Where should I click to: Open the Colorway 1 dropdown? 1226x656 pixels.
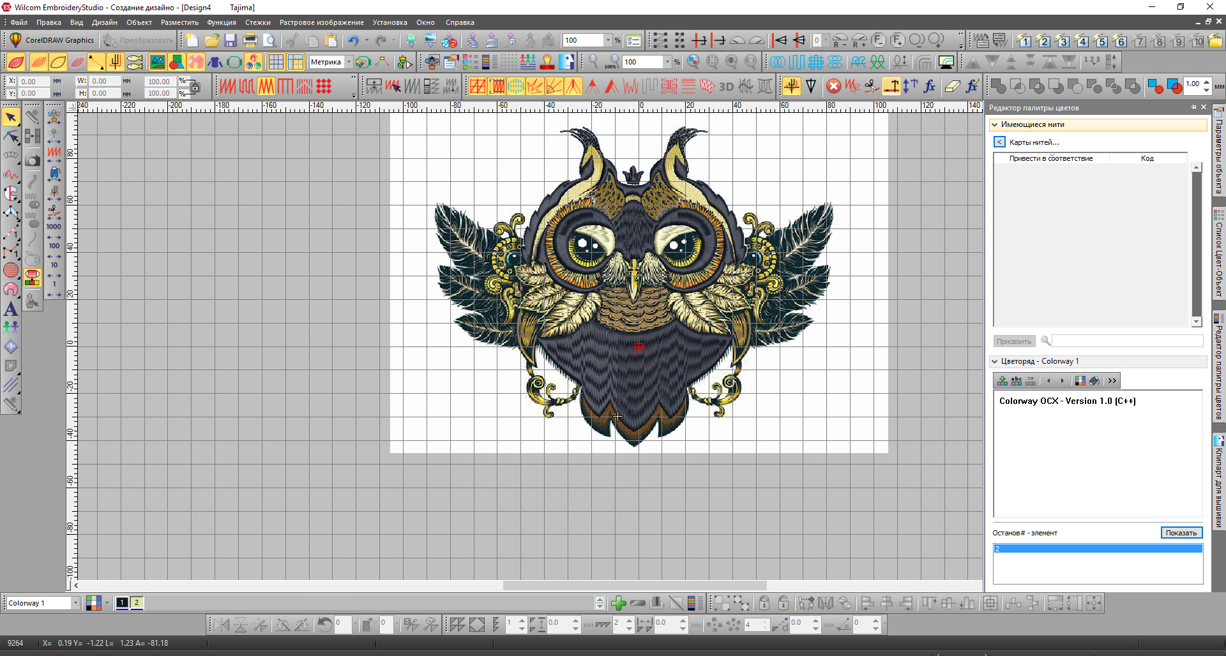coord(75,603)
